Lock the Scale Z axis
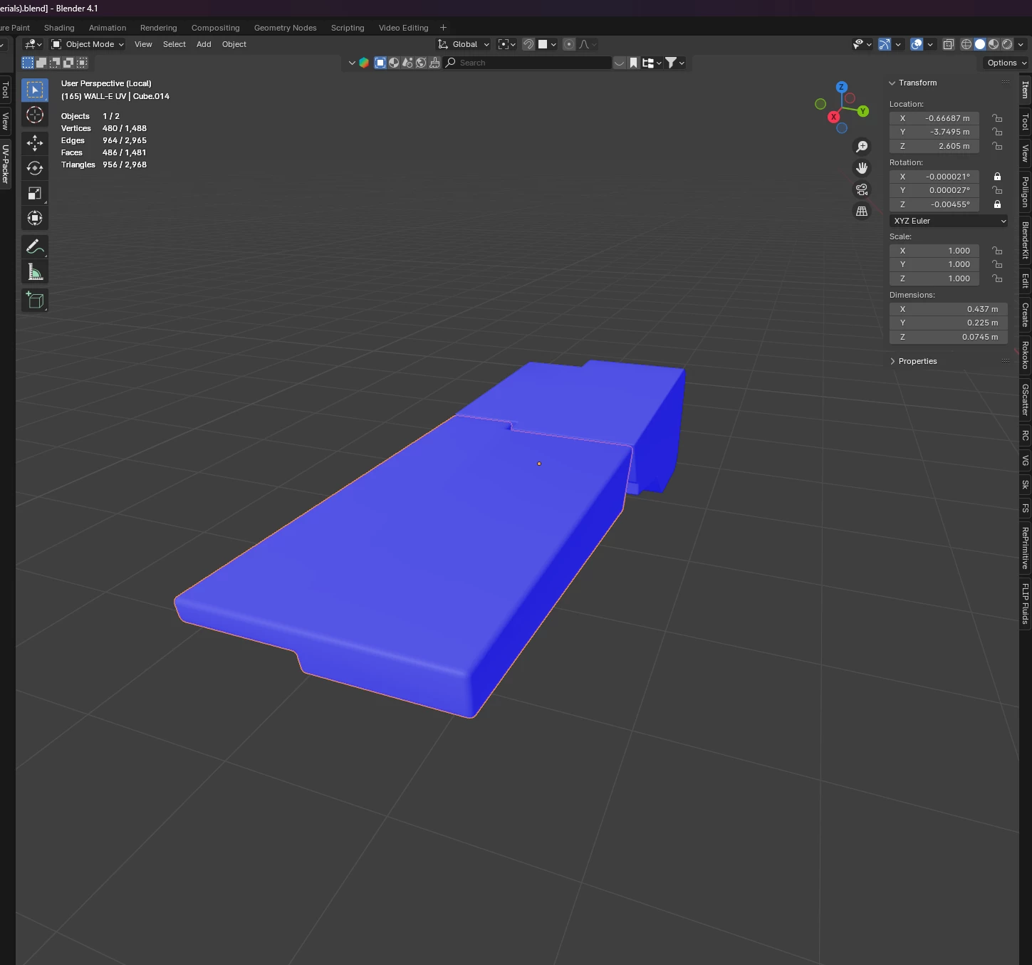 (997, 278)
